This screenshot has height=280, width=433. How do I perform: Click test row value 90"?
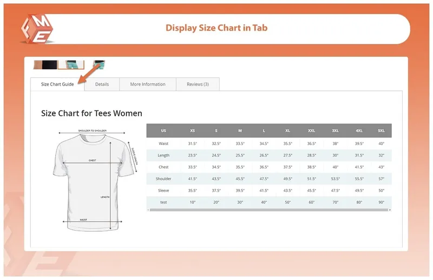pyautogui.click(x=382, y=202)
